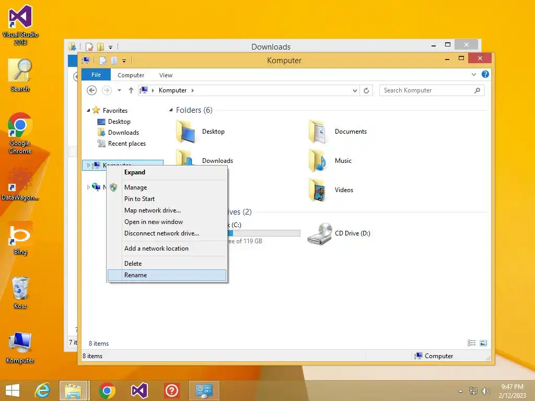Choose Delete in the context menu

click(167, 264)
